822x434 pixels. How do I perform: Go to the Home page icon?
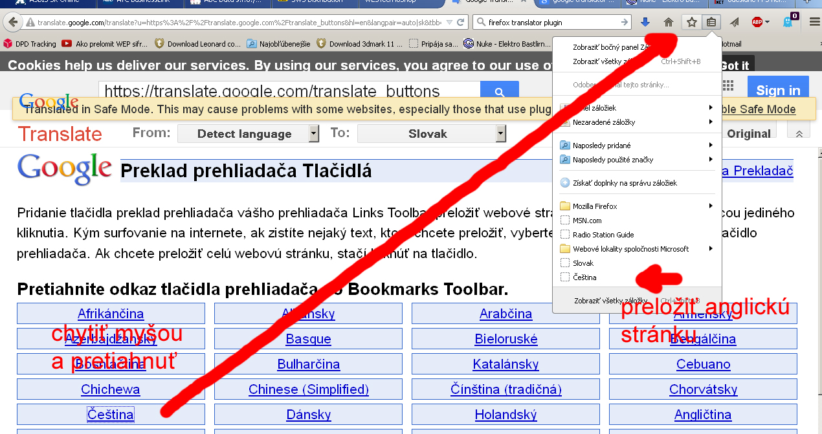click(x=669, y=22)
